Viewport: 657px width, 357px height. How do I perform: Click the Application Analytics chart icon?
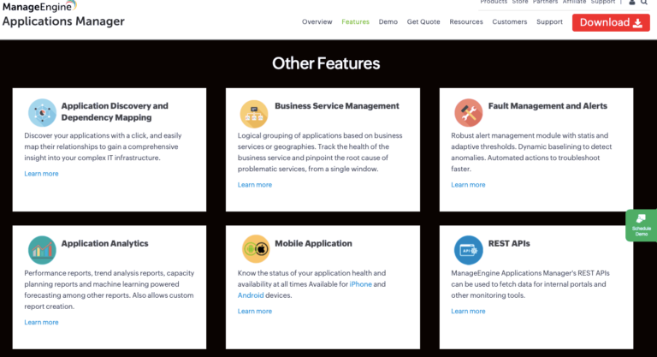(42, 250)
